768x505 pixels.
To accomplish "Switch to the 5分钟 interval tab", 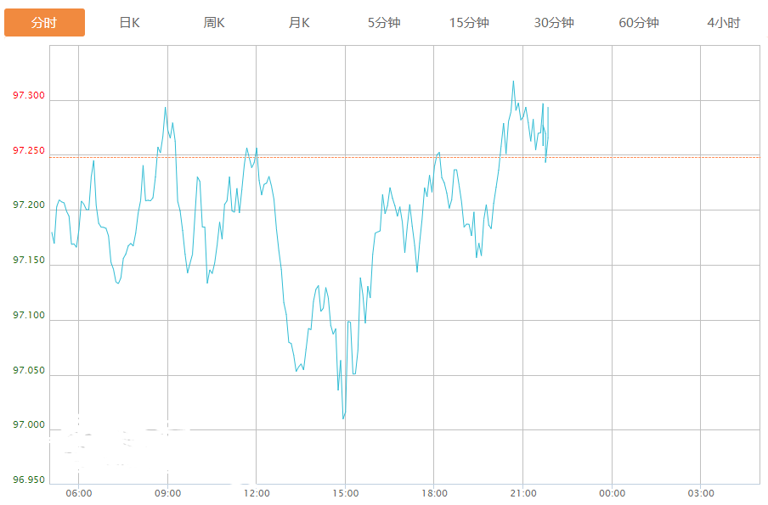I will pos(384,23).
